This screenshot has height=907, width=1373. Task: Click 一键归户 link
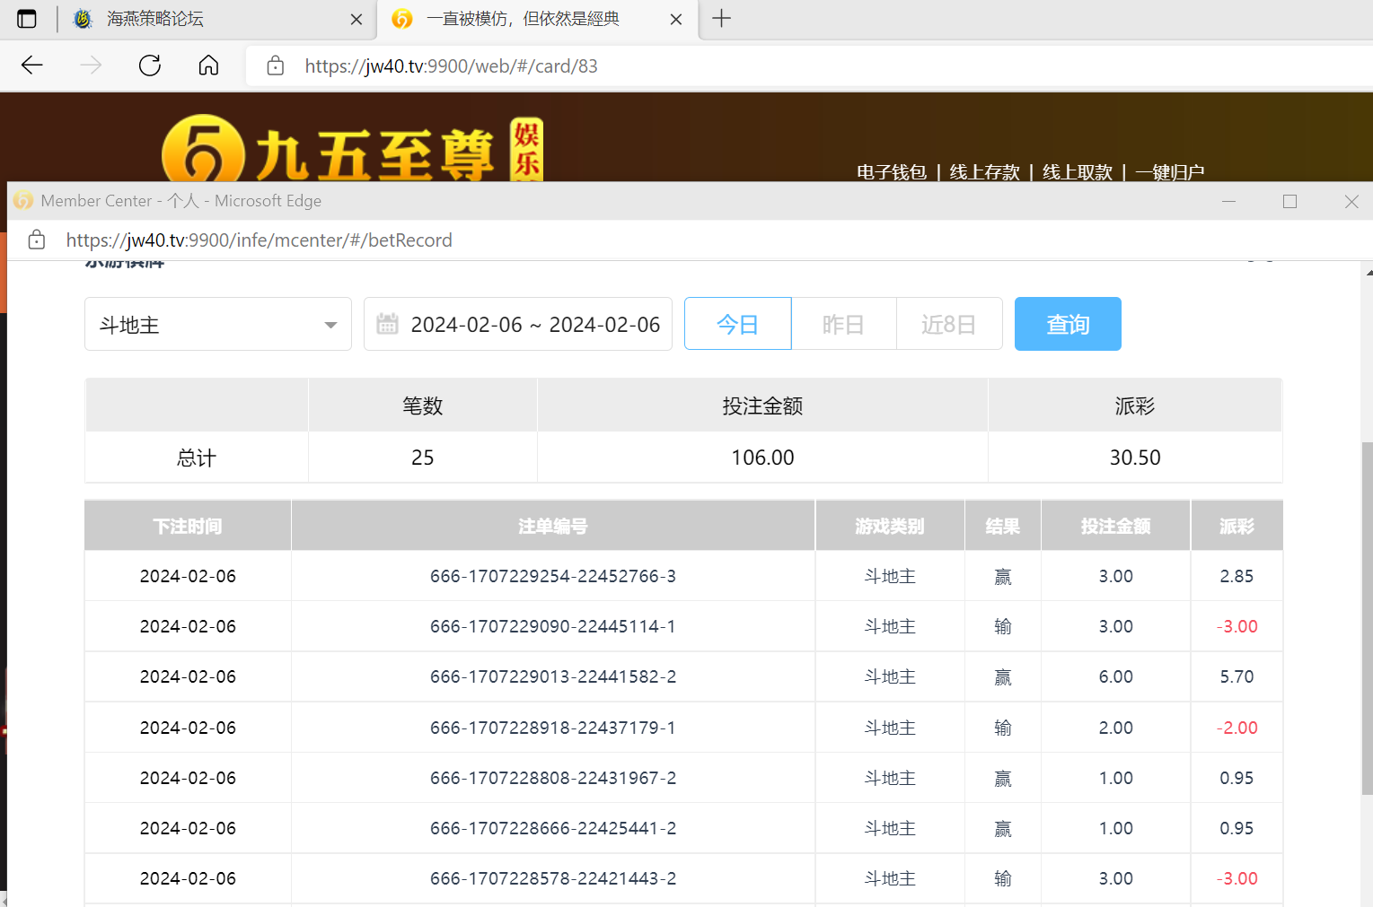click(x=1169, y=171)
